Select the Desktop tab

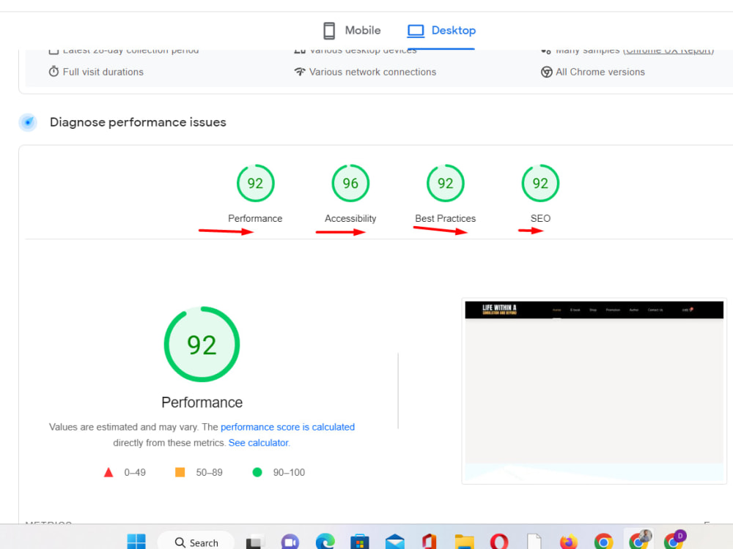[x=441, y=30]
